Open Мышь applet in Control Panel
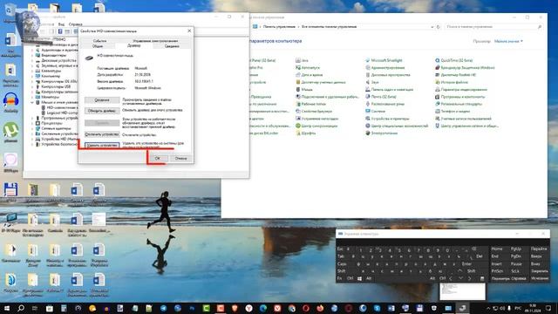Screen dimensions: 558x314 [x=304, y=89]
